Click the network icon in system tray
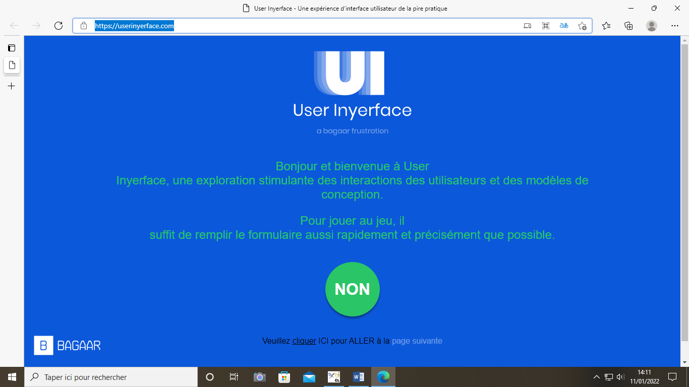Image resolution: width=689 pixels, height=387 pixels. (x=608, y=377)
